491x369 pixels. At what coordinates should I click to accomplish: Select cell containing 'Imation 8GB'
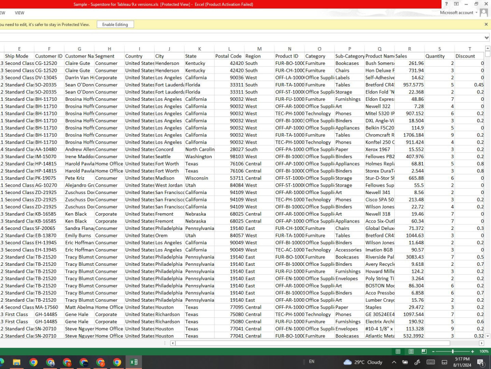(380, 250)
